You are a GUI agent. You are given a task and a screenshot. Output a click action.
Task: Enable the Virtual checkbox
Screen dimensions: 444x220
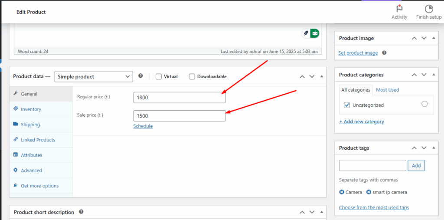click(x=159, y=76)
